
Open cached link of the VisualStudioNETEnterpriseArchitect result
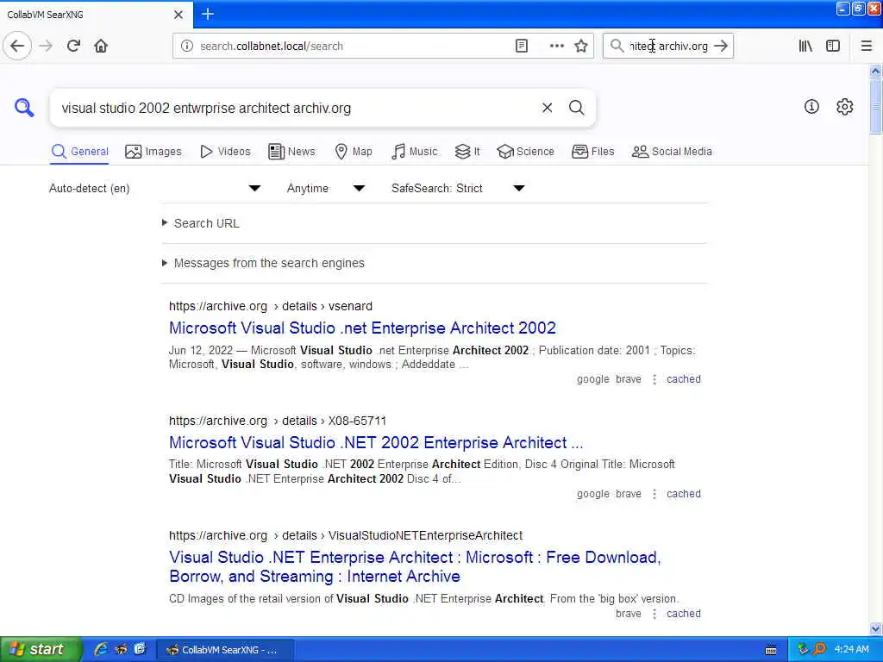(684, 614)
